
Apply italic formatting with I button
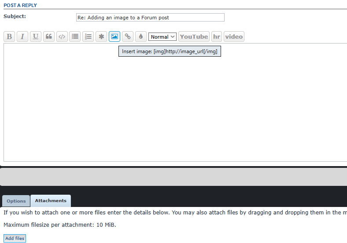point(22,36)
